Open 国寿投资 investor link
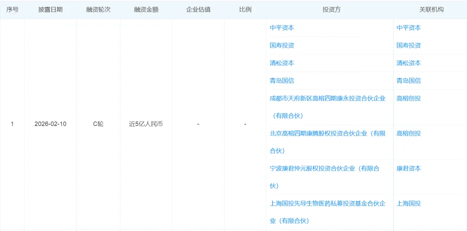This screenshot has height=231, width=467. coord(282,45)
